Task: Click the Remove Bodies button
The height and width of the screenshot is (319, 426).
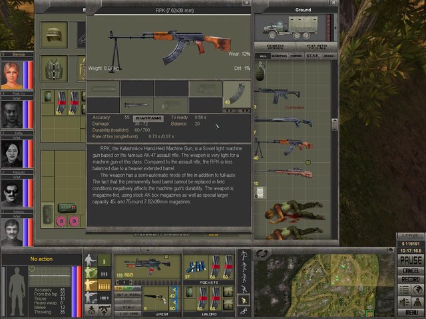Action: [x=275, y=47]
